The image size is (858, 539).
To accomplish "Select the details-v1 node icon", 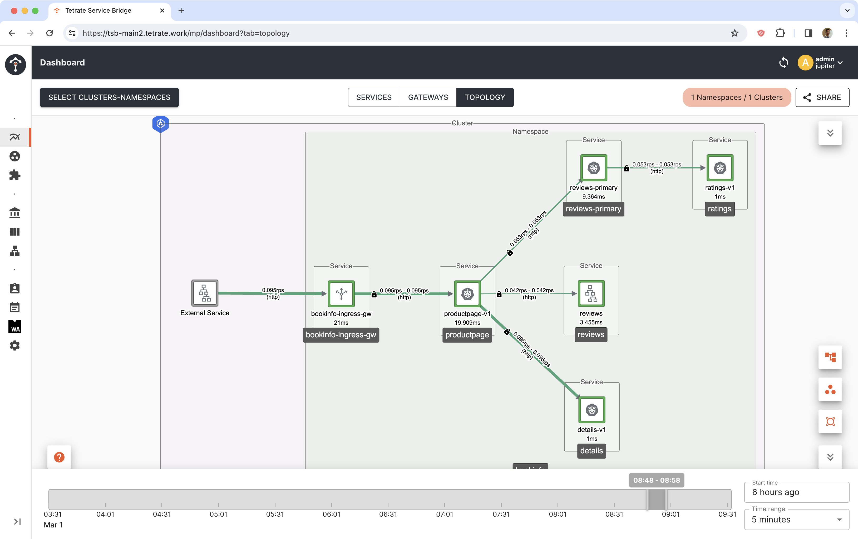I will 592,410.
